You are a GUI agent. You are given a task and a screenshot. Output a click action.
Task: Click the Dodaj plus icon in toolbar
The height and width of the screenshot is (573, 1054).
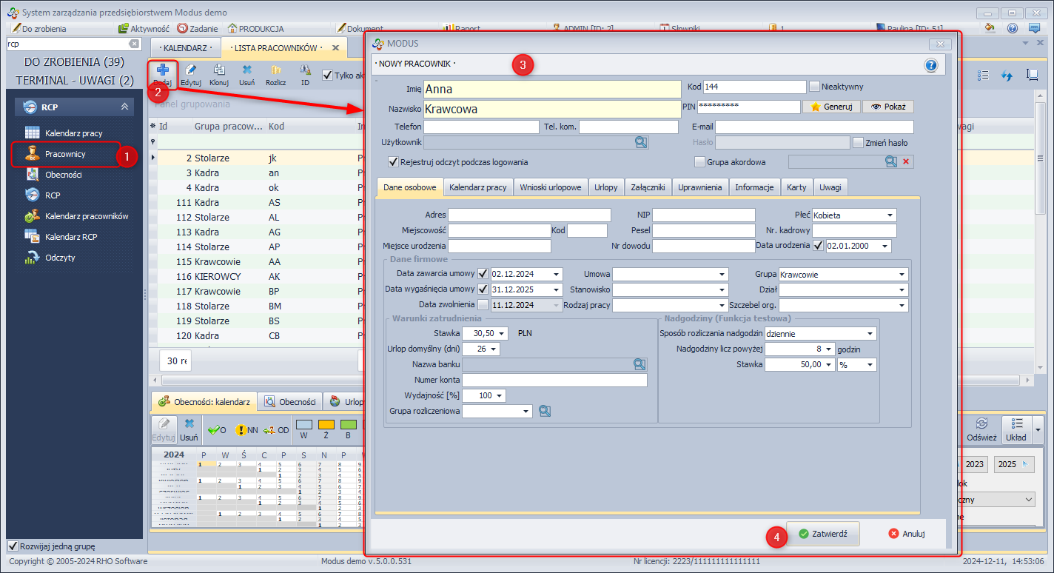click(x=162, y=70)
